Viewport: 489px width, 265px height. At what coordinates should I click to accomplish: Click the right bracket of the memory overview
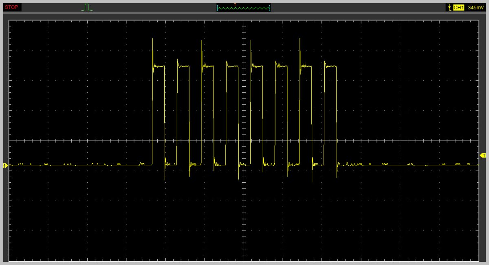point(270,8)
